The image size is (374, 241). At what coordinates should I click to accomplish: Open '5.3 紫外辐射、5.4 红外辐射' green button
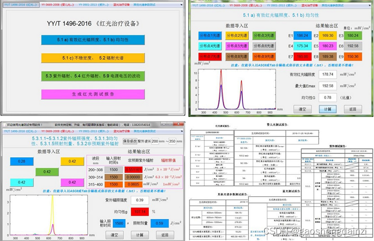tap(93, 76)
